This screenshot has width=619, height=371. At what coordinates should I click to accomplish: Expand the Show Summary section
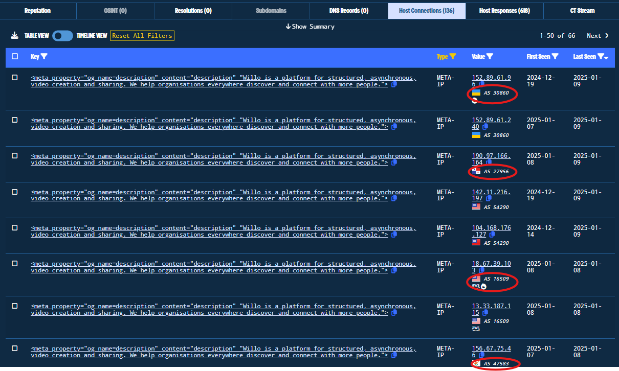pyautogui.click(x=310, y=27)
